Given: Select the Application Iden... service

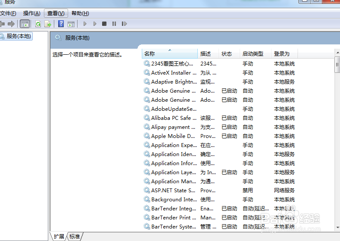Looking at the screenshot, I should coord(219,154).
